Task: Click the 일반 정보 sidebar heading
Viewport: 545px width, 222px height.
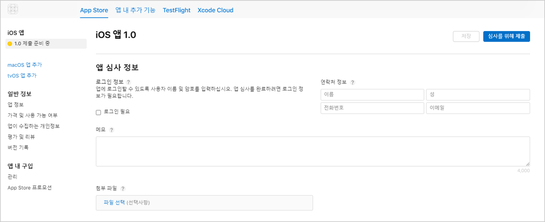Action: coord(20,94)
